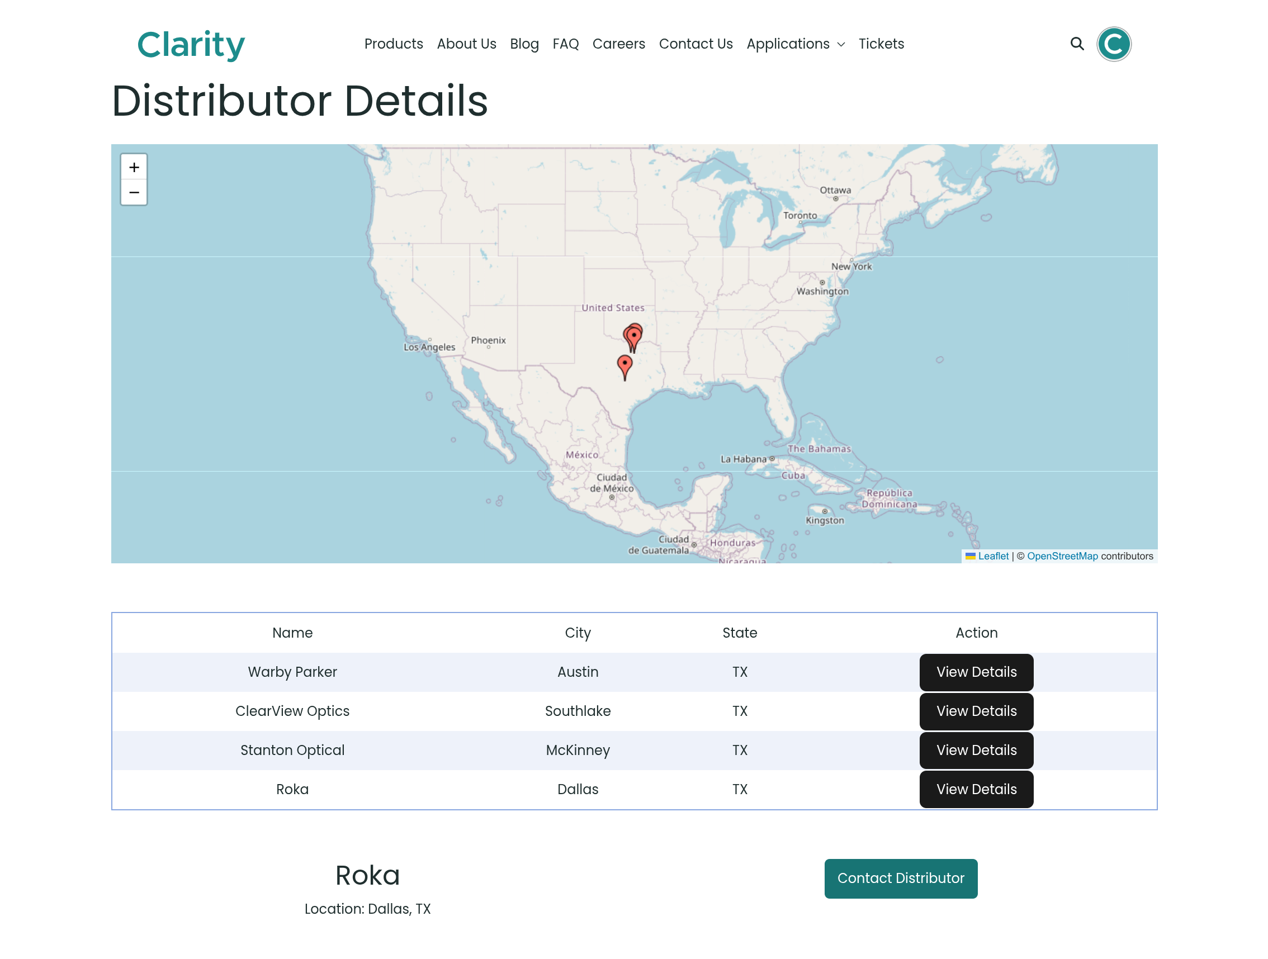This screenshot has width=1268, height=959.
Task: Open the user profile avatar
Action: coord(1113,44)
